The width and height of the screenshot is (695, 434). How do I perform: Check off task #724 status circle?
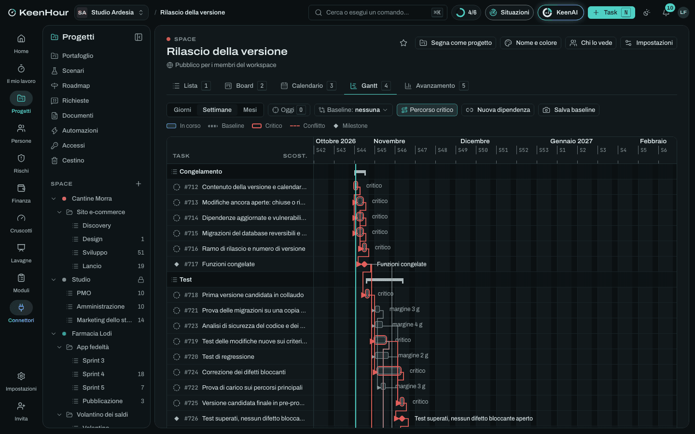177,372
